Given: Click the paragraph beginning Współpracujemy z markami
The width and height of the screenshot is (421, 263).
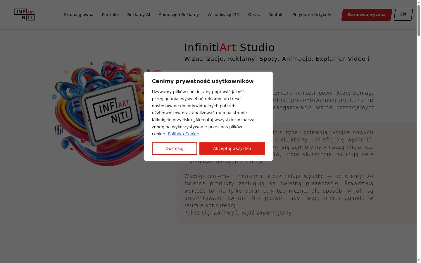Looking at the screenshot, I should tap(279, 191).
